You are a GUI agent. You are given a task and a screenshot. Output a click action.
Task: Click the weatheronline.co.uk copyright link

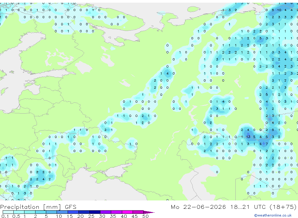[x=273, y=215]
